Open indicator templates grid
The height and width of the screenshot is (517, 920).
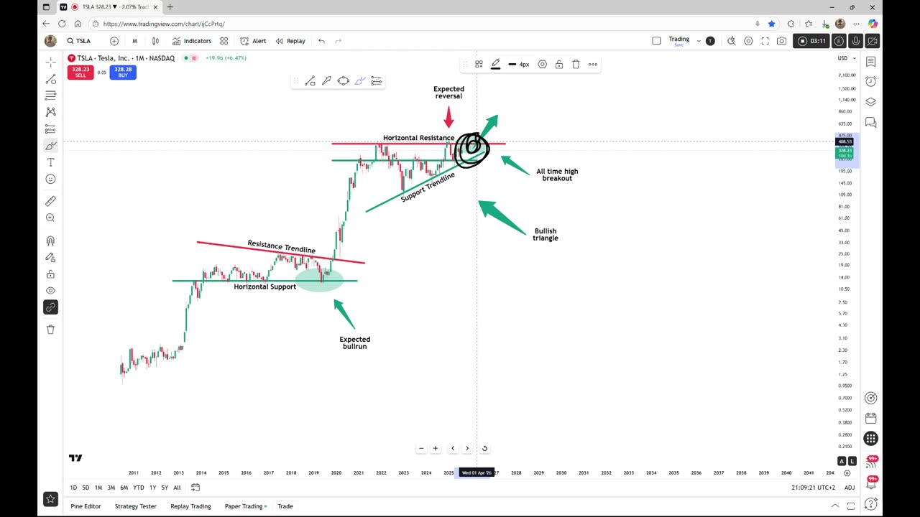(x=224, y=41)
